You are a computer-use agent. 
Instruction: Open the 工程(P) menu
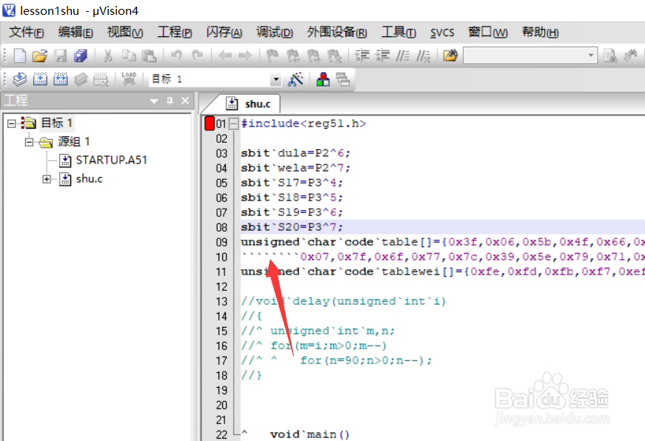(x=175, y=32)
